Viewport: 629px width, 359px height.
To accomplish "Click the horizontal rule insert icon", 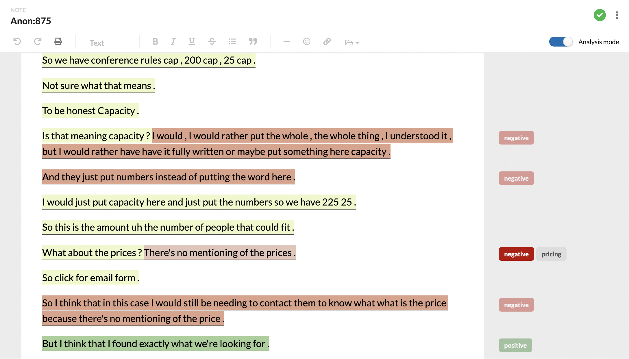I will pyautogui.click(x=286, y=42).
